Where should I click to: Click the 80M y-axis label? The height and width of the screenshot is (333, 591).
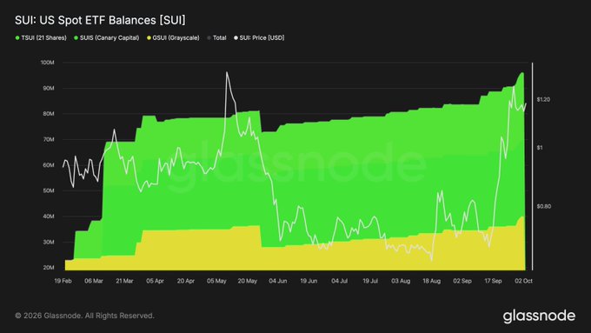[49, 114]
